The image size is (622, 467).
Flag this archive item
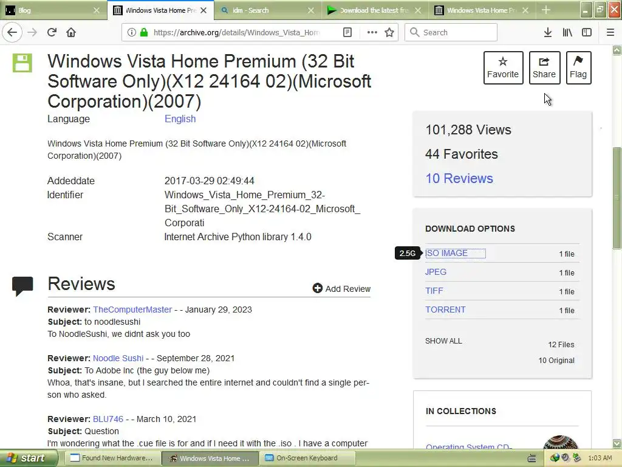pyautogui.click(x=578, y=67)
